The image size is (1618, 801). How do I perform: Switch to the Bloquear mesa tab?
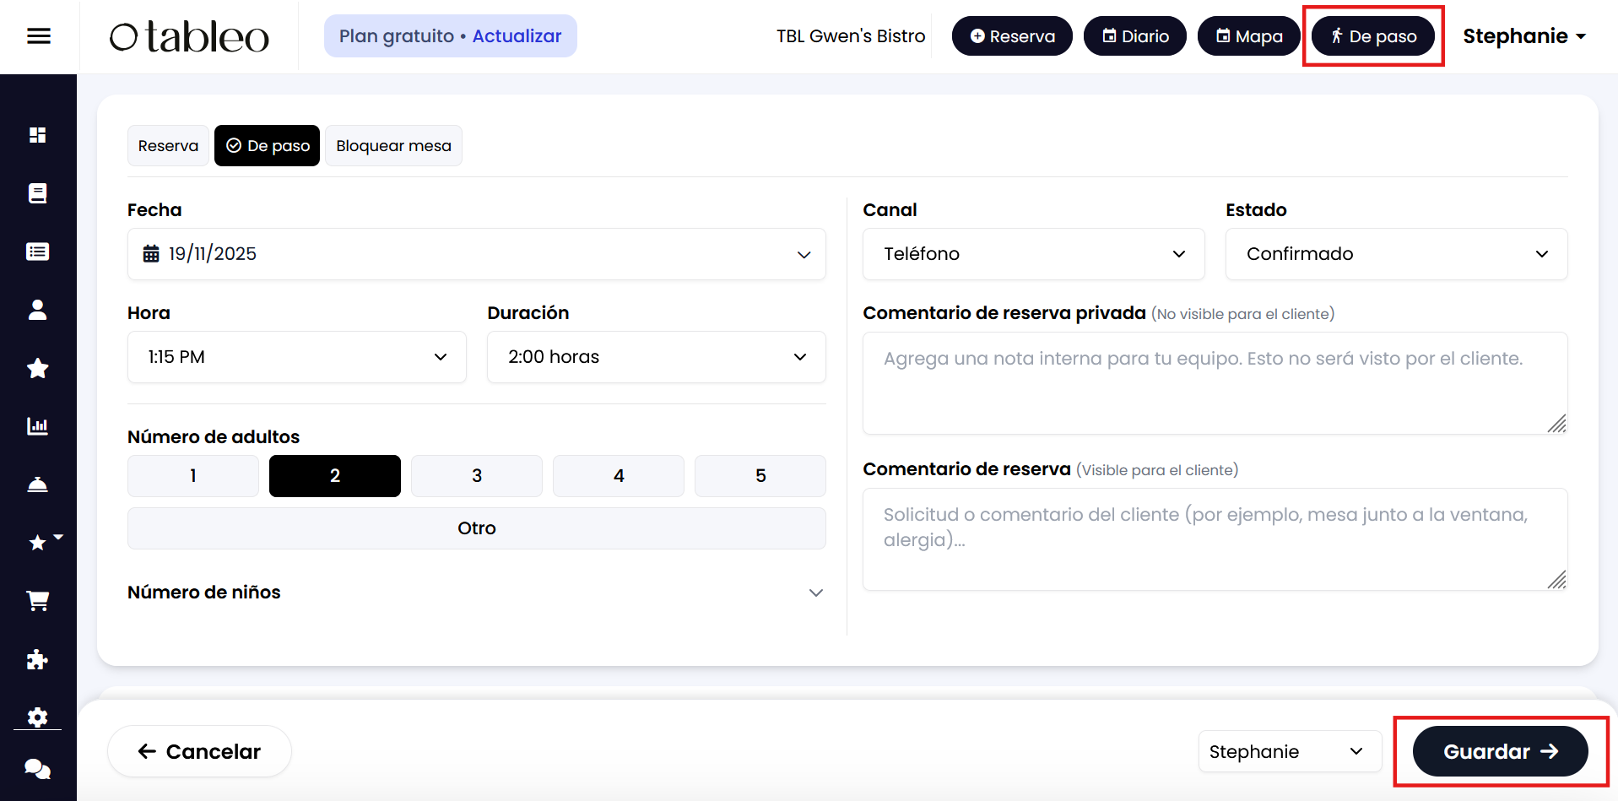coord(393,146)
